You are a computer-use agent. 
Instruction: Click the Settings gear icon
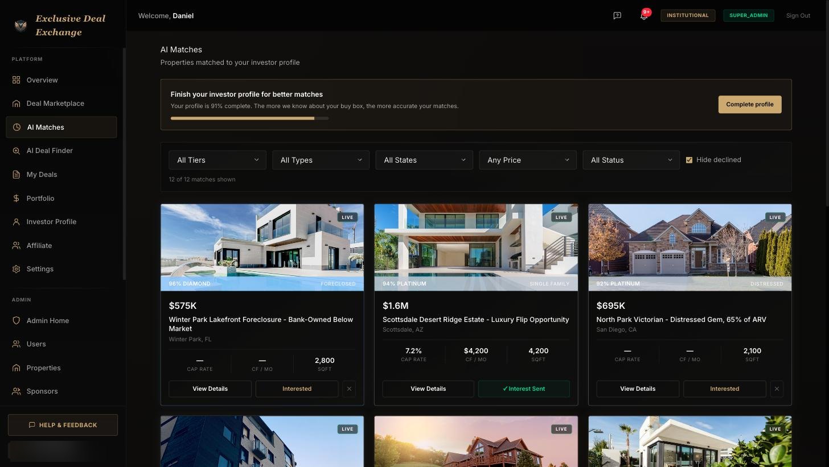17,269
